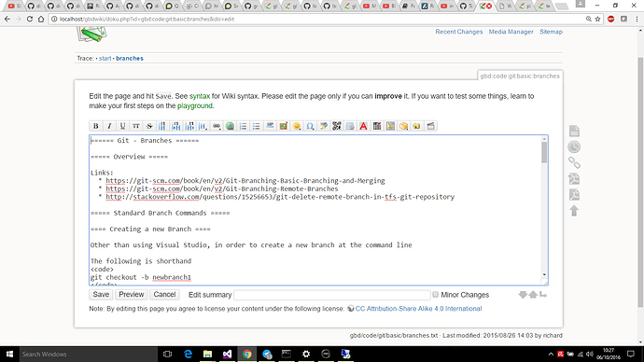The width and height of the screenshot is (644, 362).
Task: Cancel editing the page
Action: click(164, 295)
